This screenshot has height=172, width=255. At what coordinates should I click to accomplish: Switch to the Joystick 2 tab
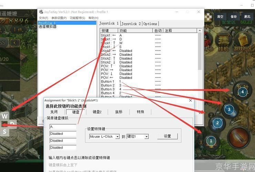131,24
